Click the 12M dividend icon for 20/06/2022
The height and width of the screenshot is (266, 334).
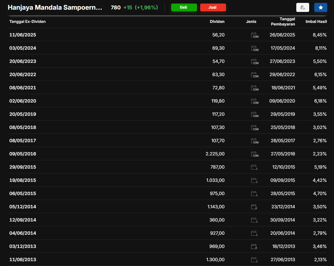255,75
